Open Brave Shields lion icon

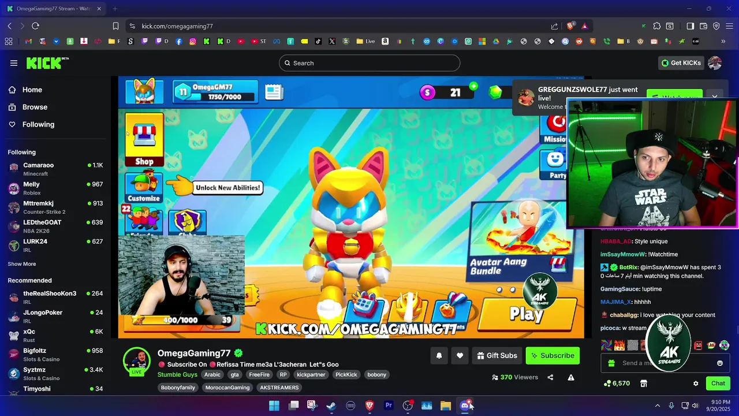570,26
